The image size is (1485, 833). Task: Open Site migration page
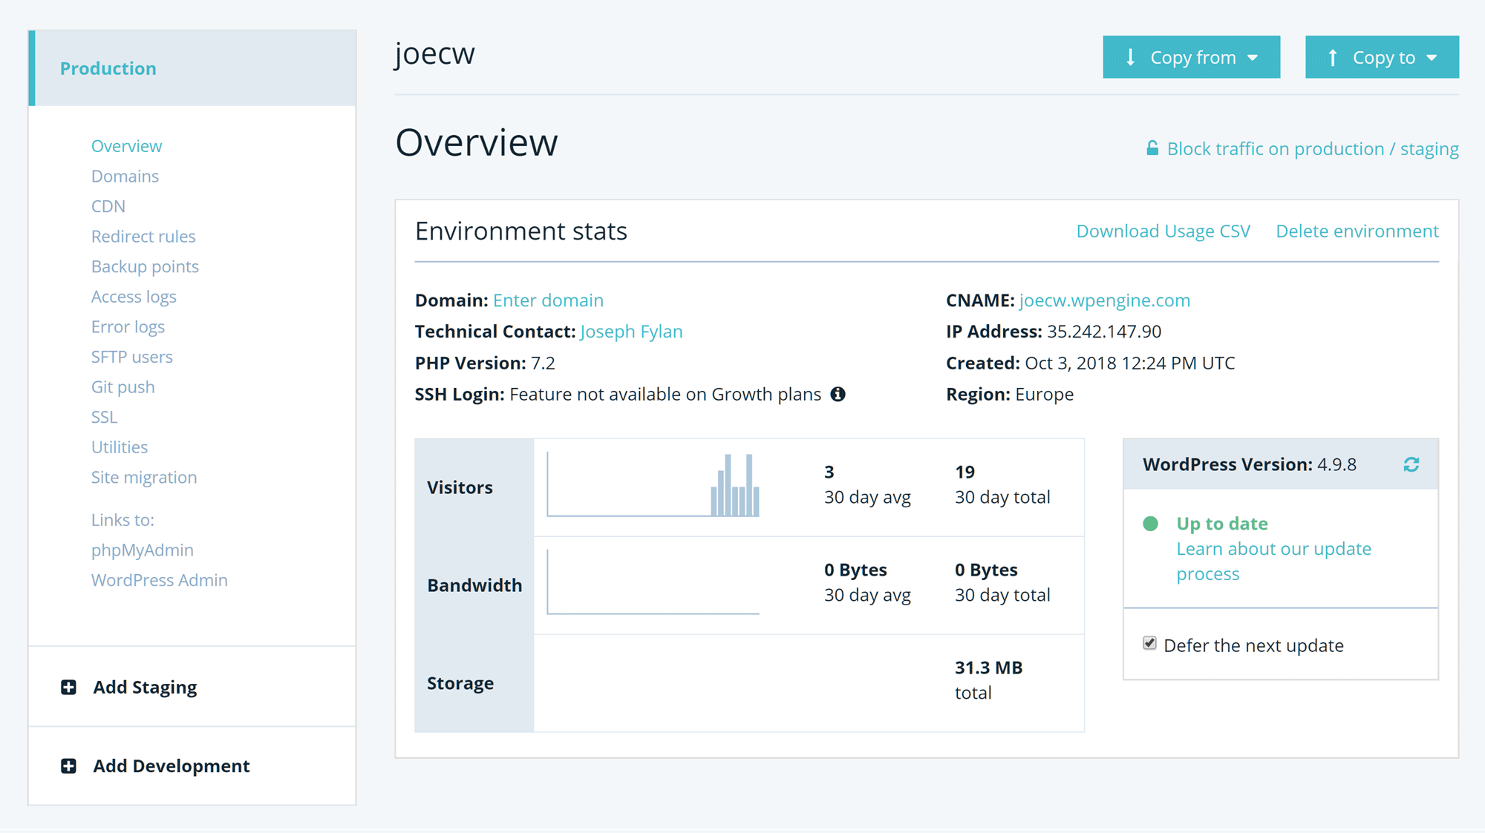(x=144, y=478)
